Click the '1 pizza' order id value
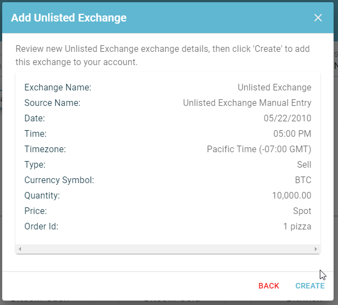 pos(297,227)
